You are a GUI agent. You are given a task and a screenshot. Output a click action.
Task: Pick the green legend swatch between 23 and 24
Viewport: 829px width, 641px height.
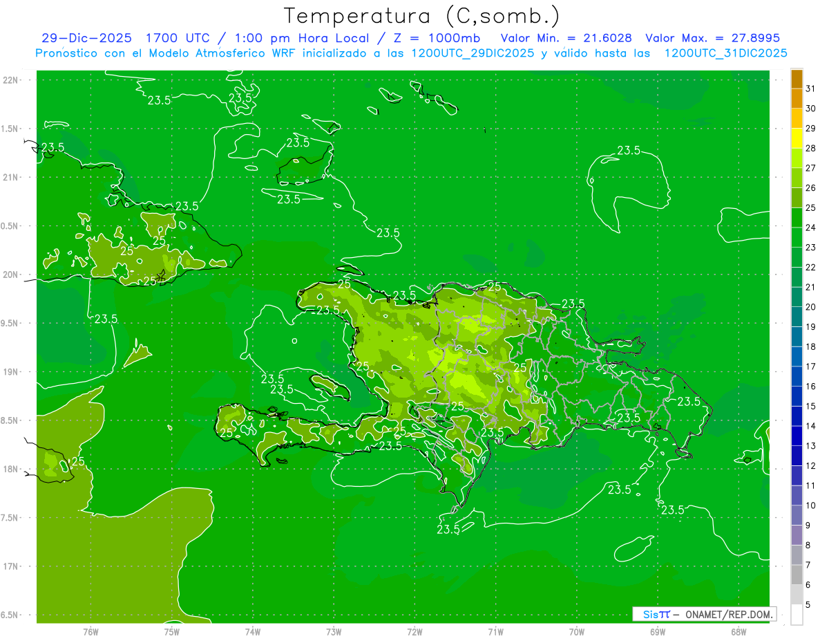click(x=797, y=238)
